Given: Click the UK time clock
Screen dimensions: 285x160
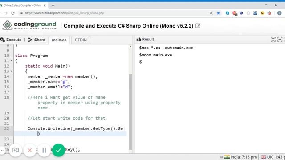Looking at the screenshot, I should [x=273, y=157].
